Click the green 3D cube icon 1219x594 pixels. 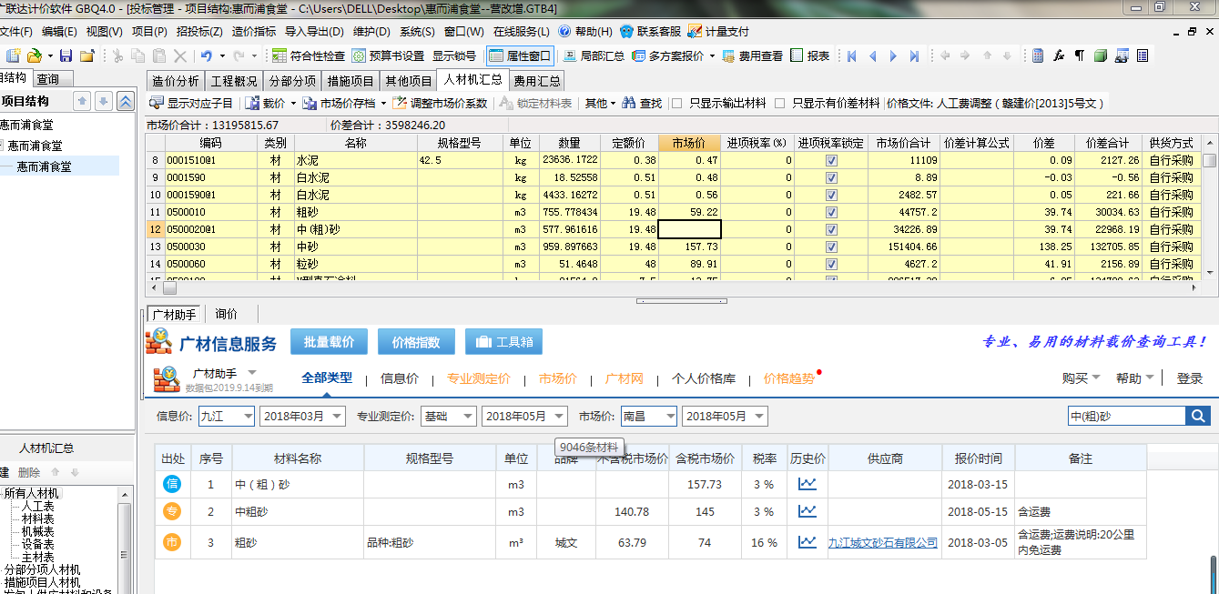pyautogui.click(x=1101, y=55)
